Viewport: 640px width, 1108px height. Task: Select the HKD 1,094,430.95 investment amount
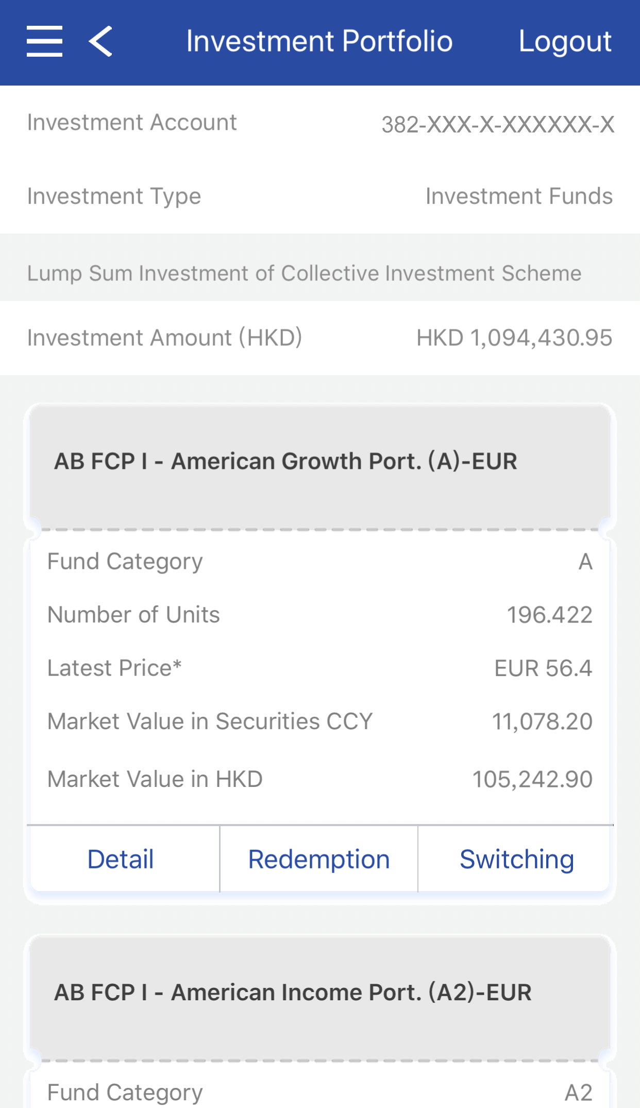point(514,338)
